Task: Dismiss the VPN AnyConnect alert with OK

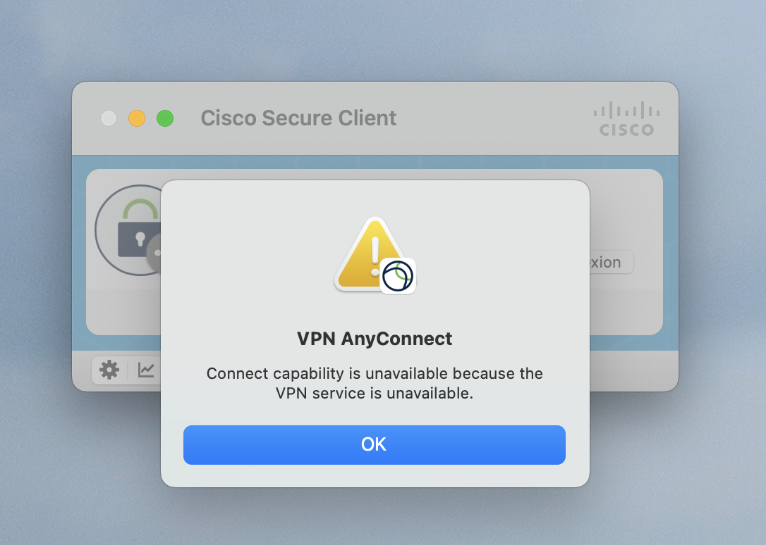Action: [375, 444]
